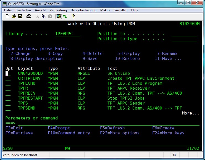Click the text 'Stop TPF62 Jobs'
This screenshot has height=160, width=205.
(126, 98)
